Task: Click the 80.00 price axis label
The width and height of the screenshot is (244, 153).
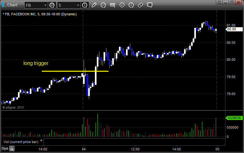Action: 231,60
